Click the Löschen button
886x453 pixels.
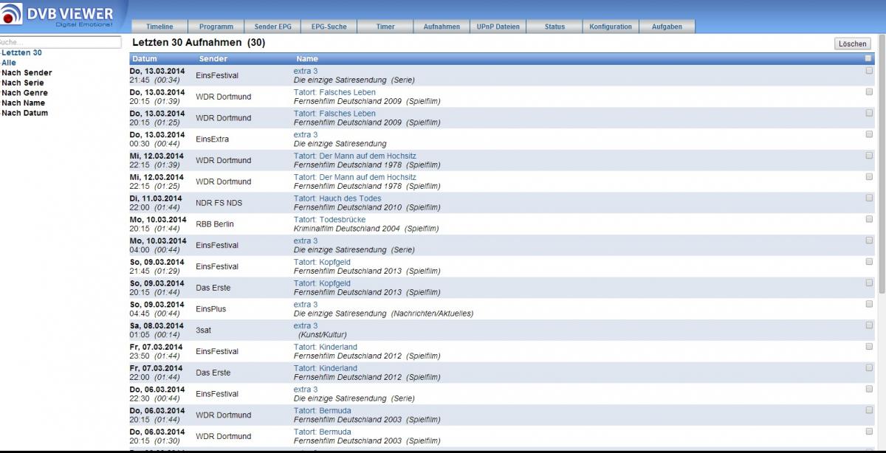(853, 44)
